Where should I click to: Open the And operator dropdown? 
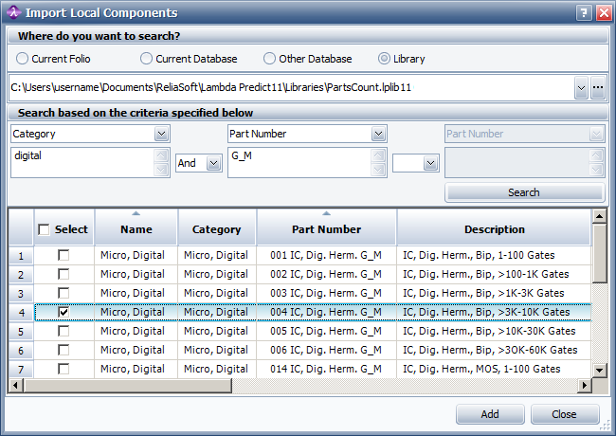pyautogui.click(x=213, y=164)
